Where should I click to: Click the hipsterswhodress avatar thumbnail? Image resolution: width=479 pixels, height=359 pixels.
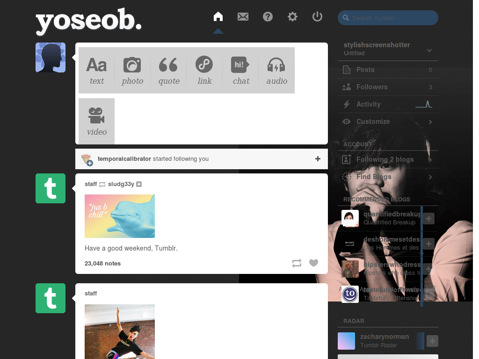[x=350, y=269]
